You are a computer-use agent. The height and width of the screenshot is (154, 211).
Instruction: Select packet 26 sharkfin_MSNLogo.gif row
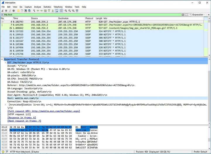(102, 28)
